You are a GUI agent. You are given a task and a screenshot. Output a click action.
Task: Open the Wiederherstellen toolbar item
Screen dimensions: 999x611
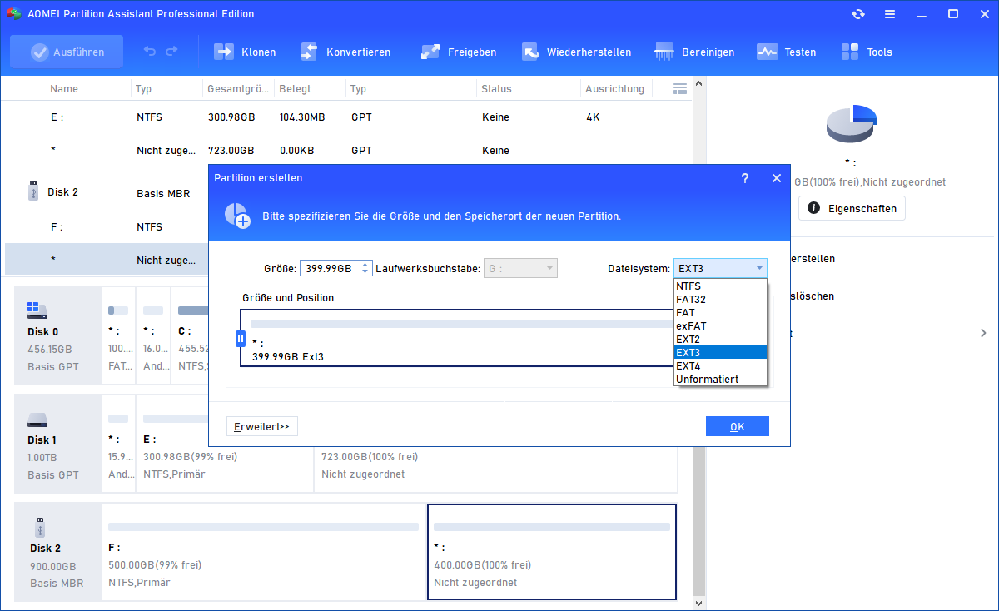576,52
